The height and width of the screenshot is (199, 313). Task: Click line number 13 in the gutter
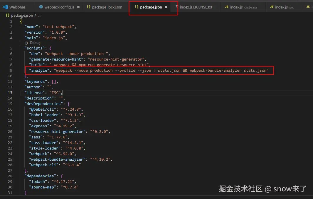[x=10, y=93]
